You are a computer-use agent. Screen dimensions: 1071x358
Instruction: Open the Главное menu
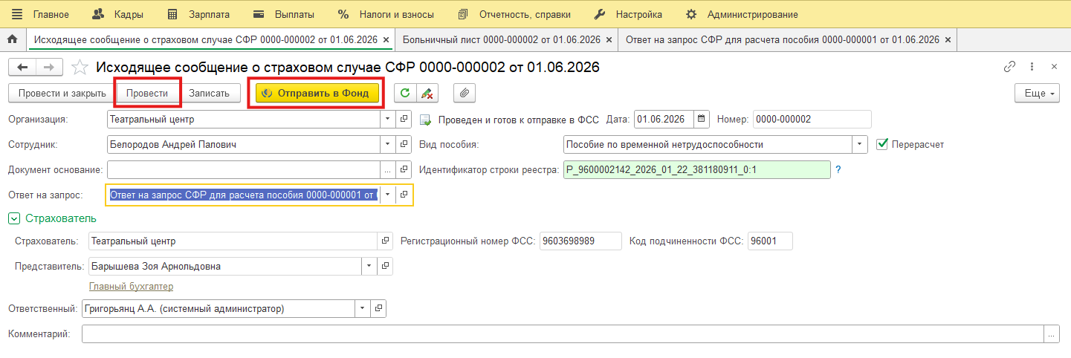point(51,14)
